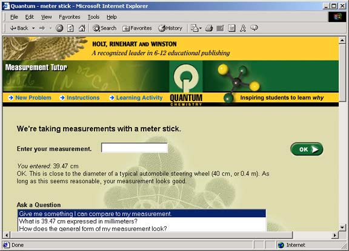Click the measurement entry text field
Screen dimensions: 349x251
[135, 148]
